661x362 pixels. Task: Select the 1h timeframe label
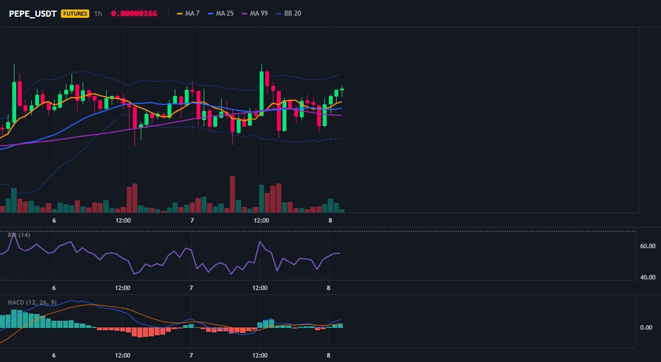tap(98, 13)
